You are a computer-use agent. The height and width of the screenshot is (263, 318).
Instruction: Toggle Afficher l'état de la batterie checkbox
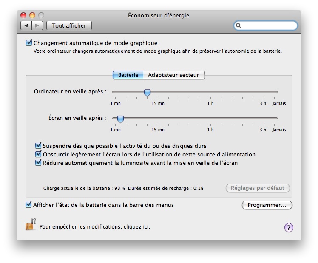tap(28, 205)
